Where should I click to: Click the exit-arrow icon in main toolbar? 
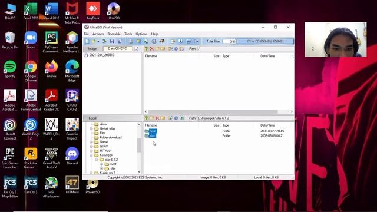pos(196,41)
